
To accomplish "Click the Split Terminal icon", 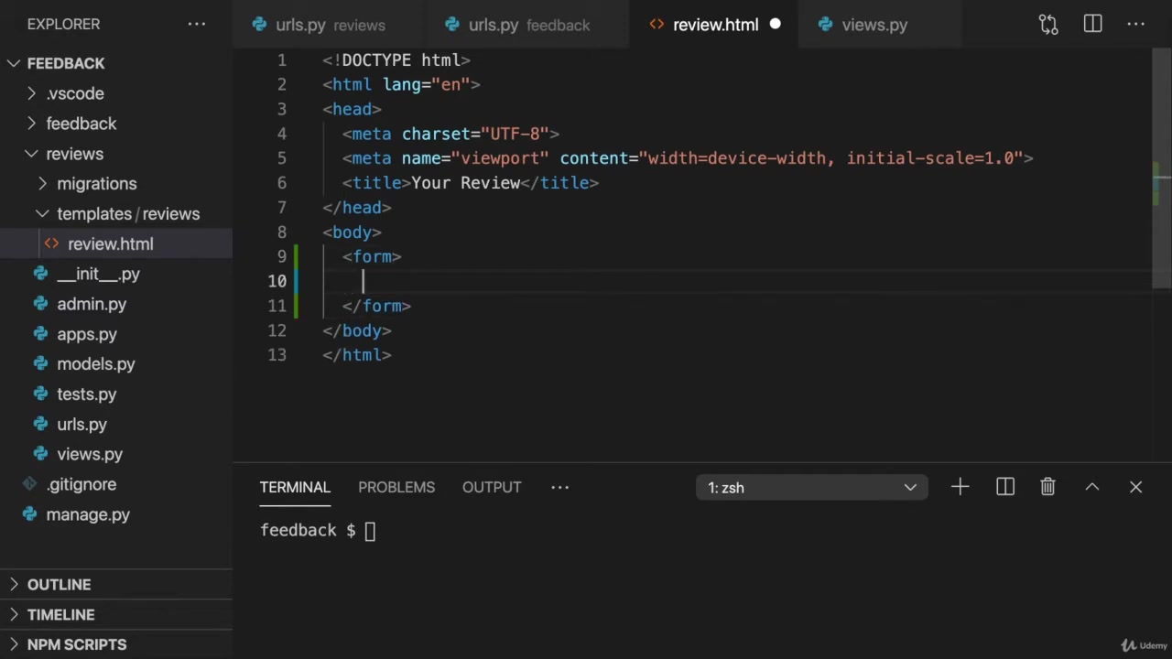I will pyautogui.click(x=1004, y=488).
